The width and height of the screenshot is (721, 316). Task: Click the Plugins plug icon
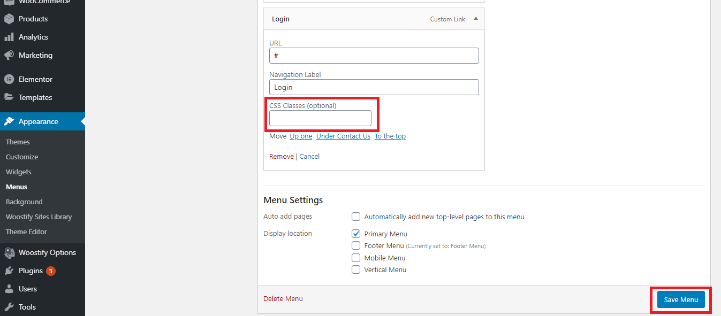tap(9, 271)
